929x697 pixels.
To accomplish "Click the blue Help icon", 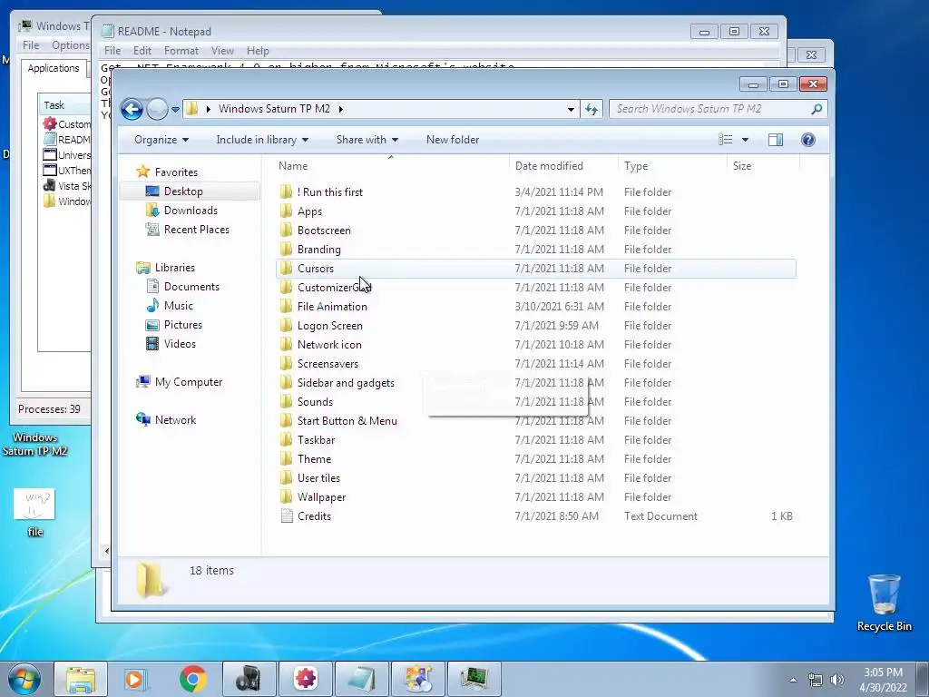I will (808, 140).
